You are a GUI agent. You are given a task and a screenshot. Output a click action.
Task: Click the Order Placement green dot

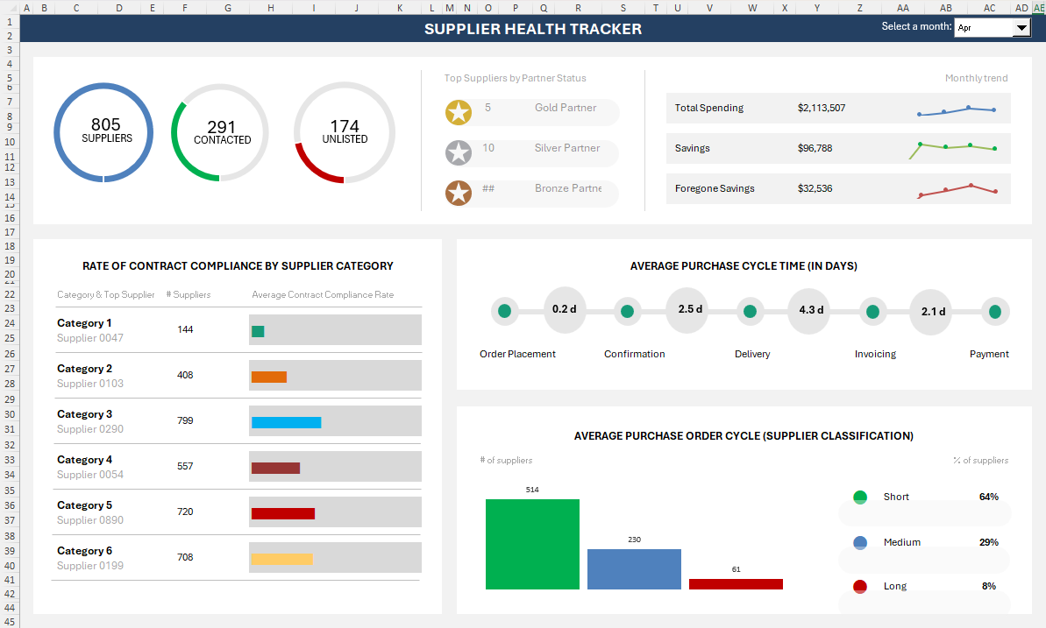504,311
